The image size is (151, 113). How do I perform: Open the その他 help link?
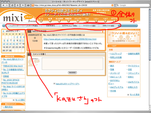click(113, 91)
